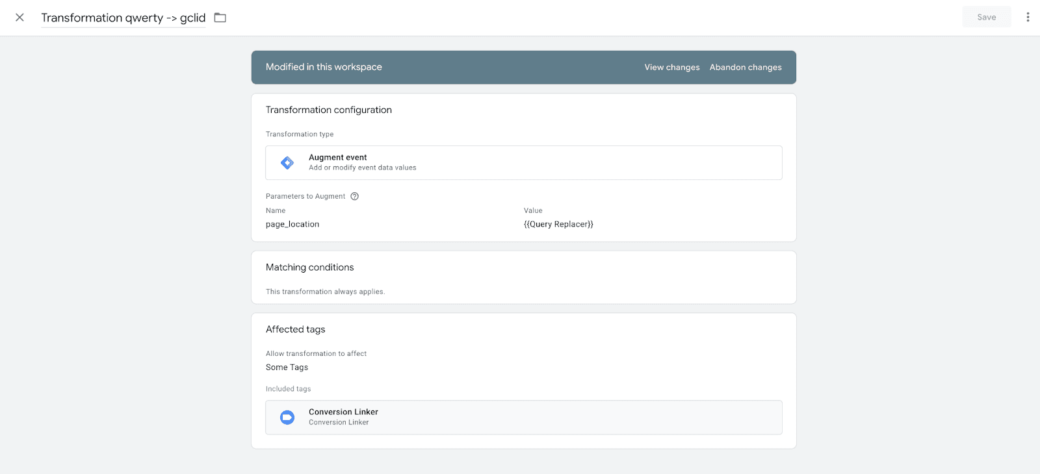Image resolution: width=1040 pixels, height=474 pixels.
Task: Click 'This transformation always applies.' text
Action: point(326,292)
